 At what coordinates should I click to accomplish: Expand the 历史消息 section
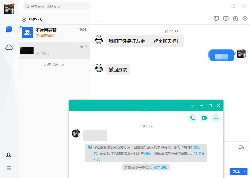pos(54,65)
